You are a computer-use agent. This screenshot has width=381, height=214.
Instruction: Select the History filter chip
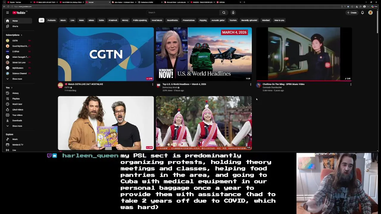pos(125,20)
